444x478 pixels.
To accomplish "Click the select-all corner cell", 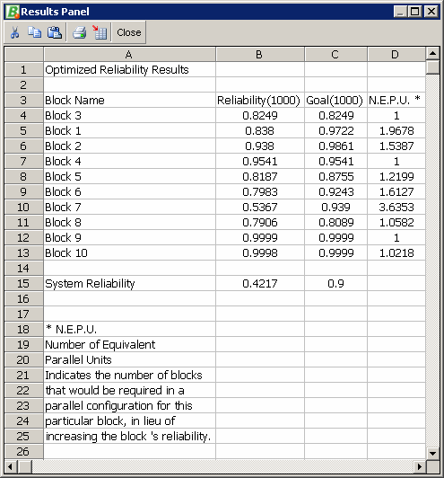I will [x=23, y=55].
